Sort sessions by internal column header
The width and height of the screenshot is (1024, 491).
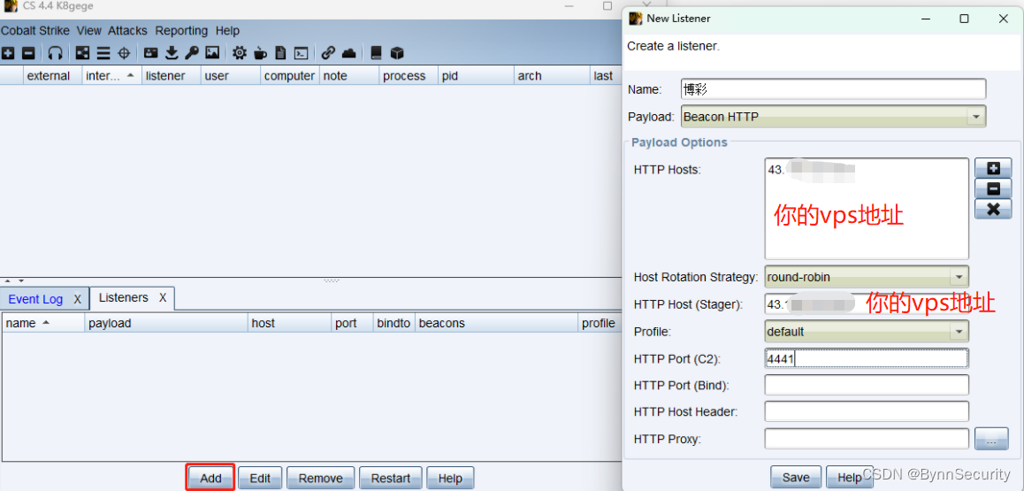[x=111, y=76]
